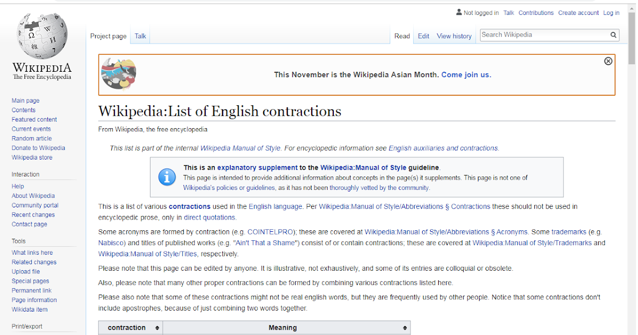The image size is (638, 335).
Task: Click Create account
Action: coord(578,13)
